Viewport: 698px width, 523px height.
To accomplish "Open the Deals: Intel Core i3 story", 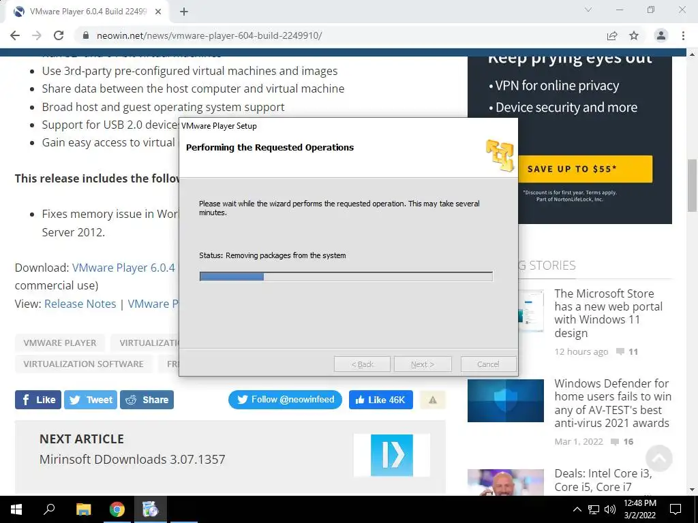I will point(603,480).
